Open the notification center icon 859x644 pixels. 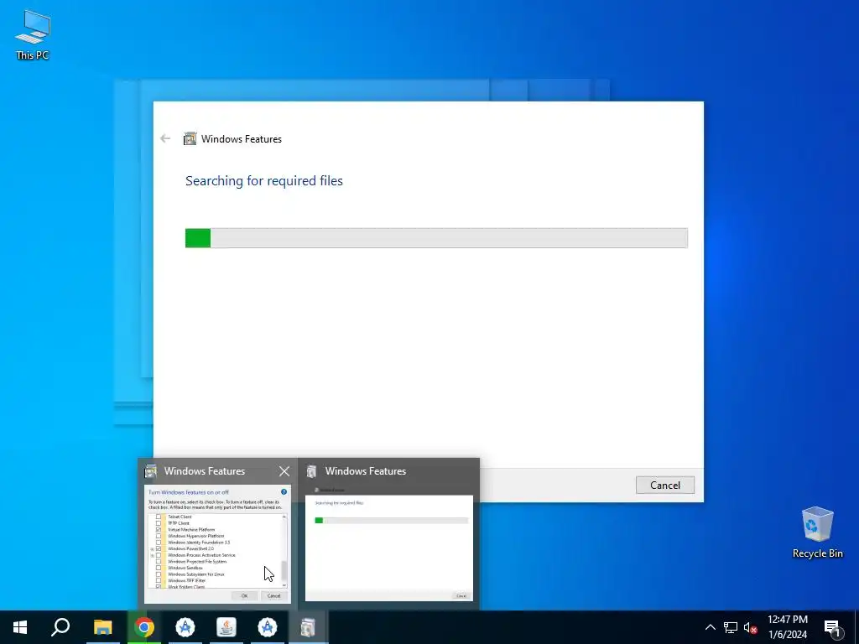[x=833, y=627]
